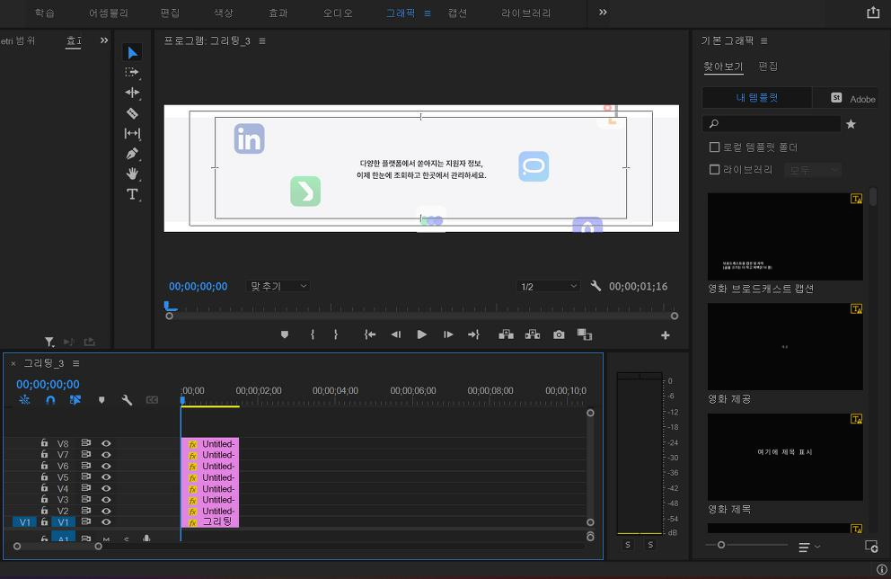Toggle lock on track V6

pos(44,465)
